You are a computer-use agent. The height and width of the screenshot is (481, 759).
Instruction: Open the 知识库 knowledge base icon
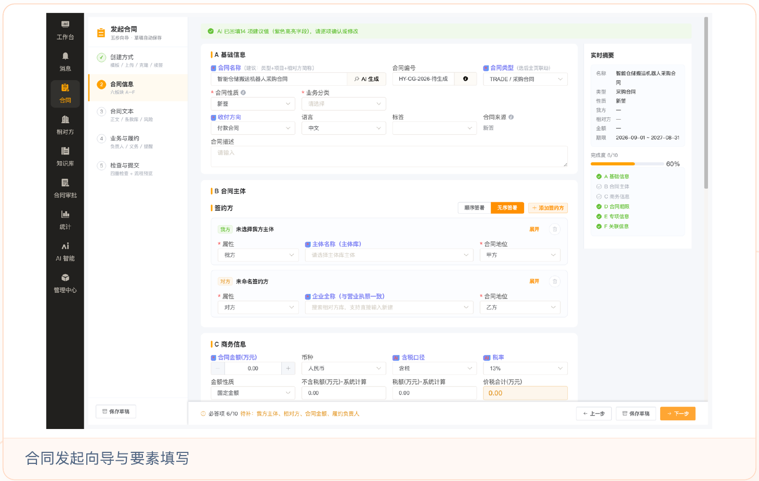65,157
